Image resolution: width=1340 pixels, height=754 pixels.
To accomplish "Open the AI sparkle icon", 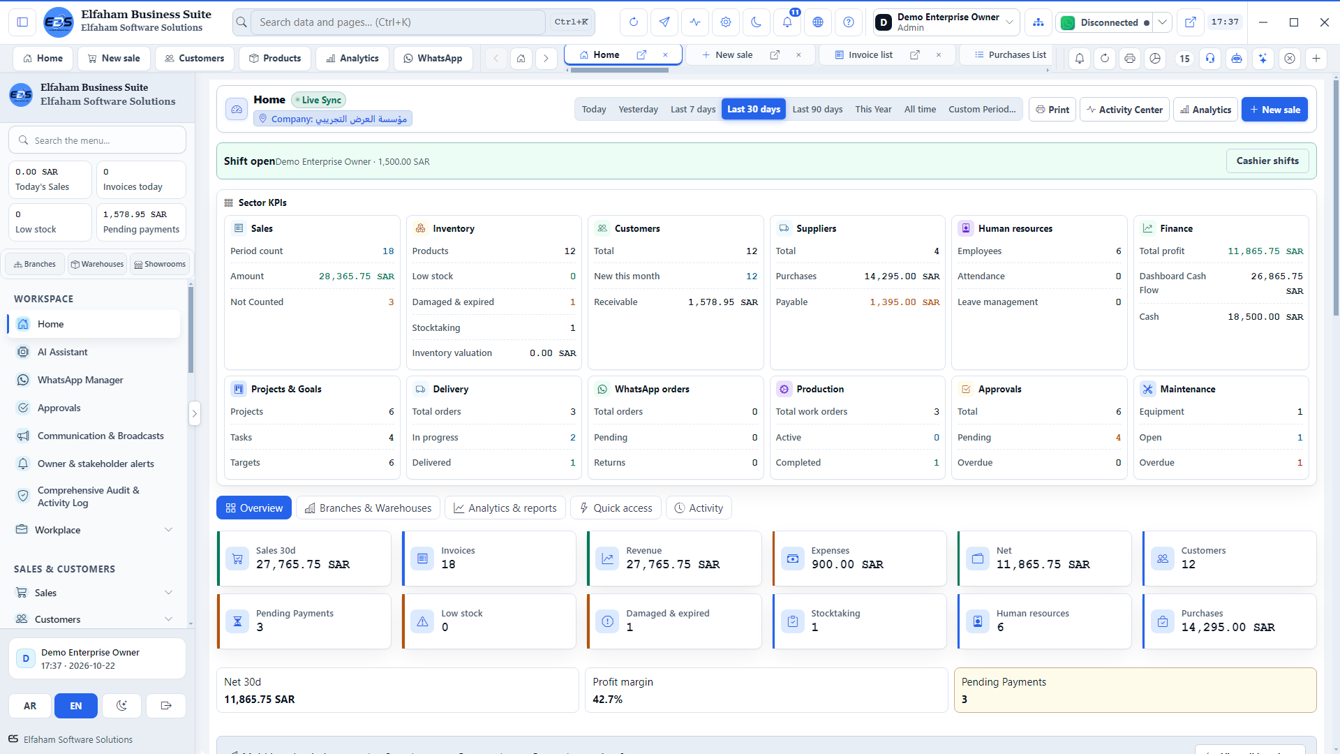I will [1263, 59].
